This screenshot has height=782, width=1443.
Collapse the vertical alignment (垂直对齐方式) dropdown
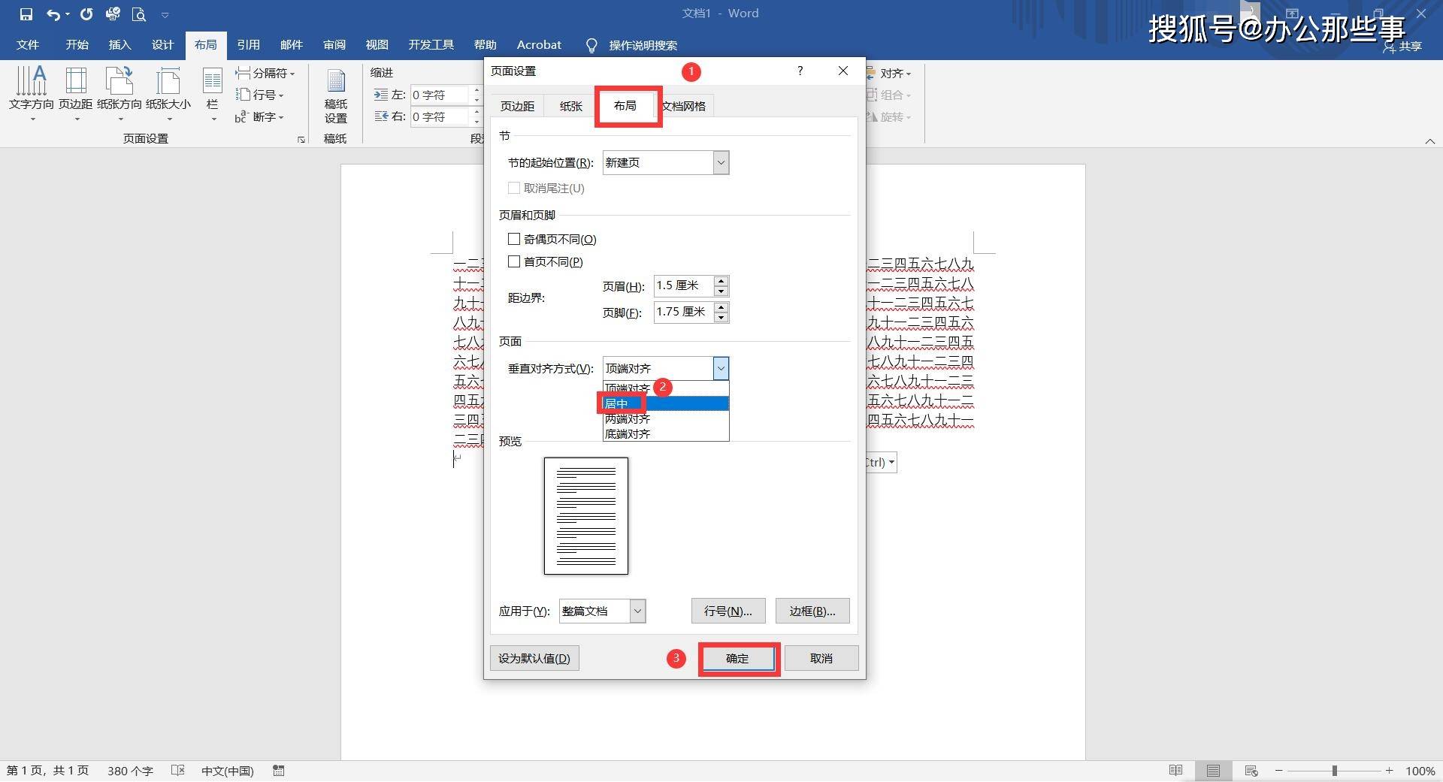tap(721, 368)
